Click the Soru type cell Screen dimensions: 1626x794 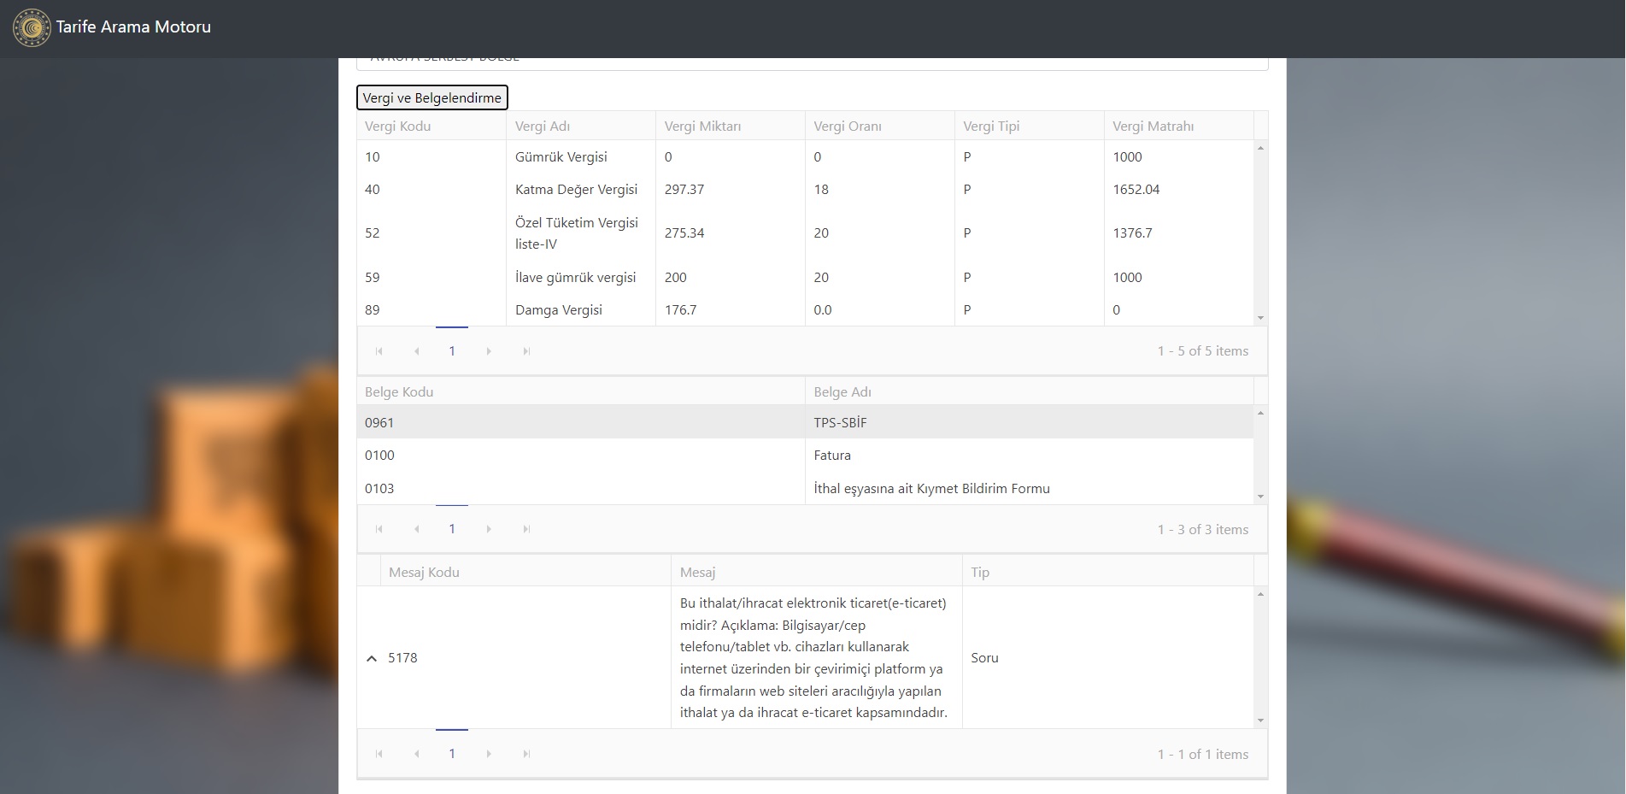(x=1108, y=658)
